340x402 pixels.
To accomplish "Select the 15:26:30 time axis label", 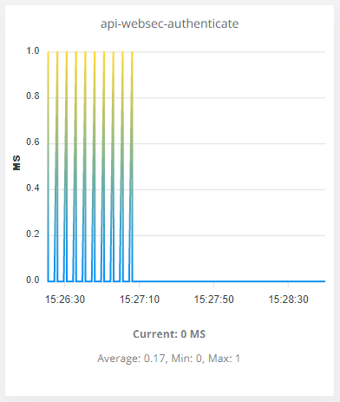I will 65,300.
